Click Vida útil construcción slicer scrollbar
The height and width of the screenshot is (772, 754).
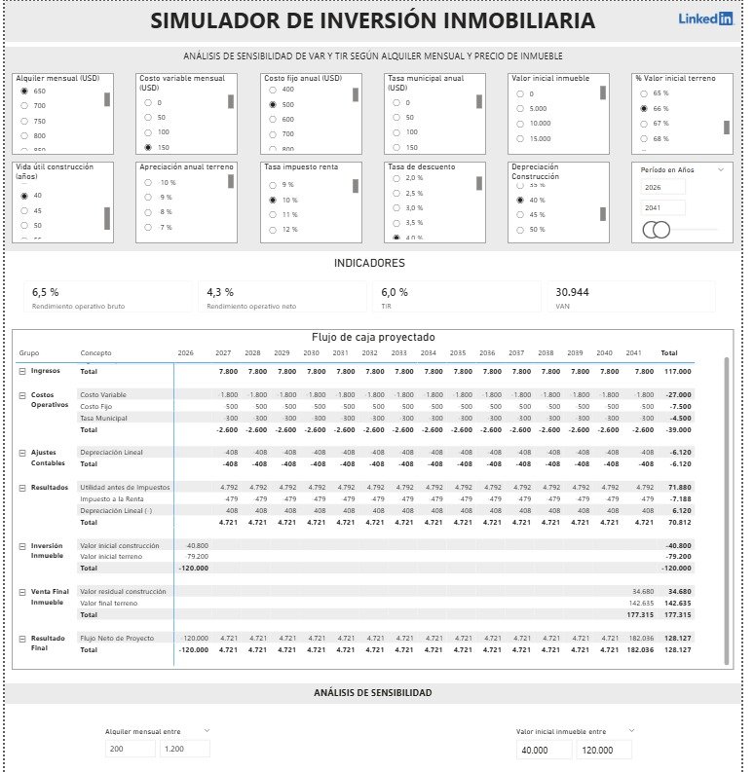[107, 218]
